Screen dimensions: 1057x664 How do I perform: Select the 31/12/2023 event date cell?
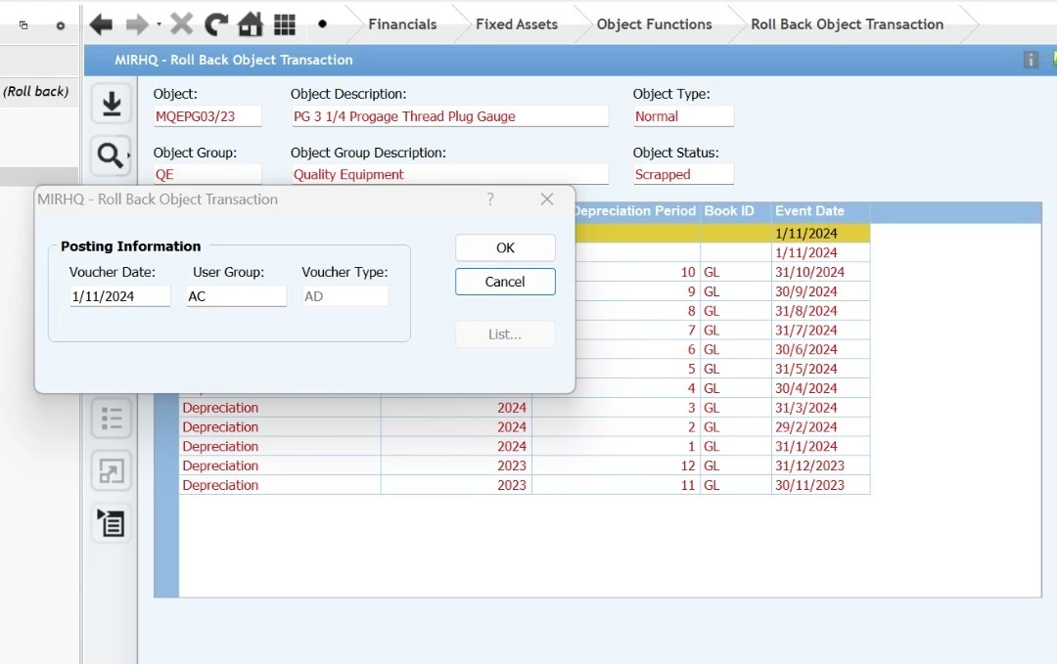[821, 466]
